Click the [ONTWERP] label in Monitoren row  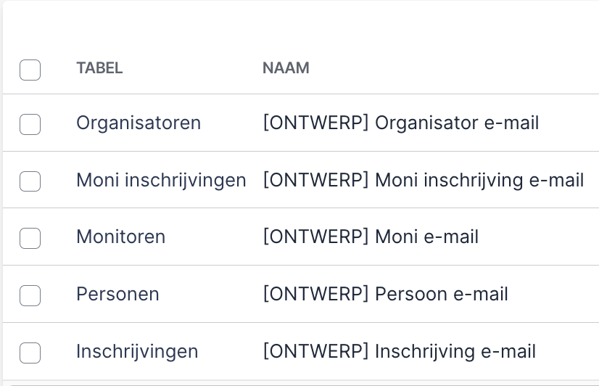coord(315,237)
